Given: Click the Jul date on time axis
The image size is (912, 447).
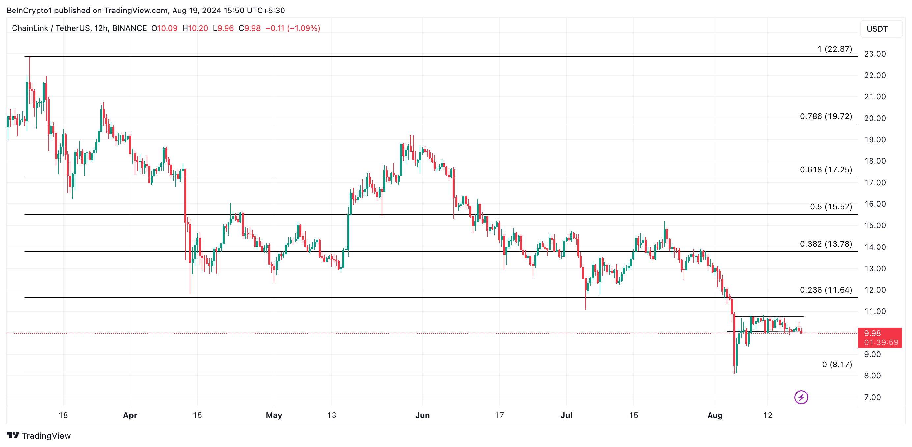Looking at the screenshot, I should (x=566, y=415).
